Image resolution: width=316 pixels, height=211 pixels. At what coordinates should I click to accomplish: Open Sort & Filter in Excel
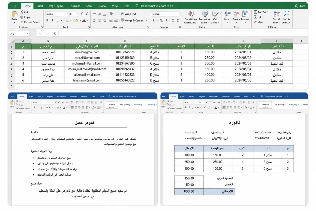pyautogui.click(x=277, y=17)
